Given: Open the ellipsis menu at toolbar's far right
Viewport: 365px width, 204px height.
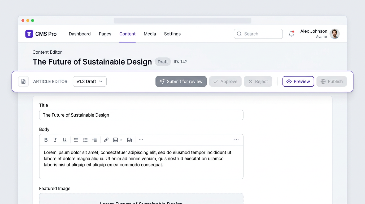Looking at the screenshot, I should pyautogui.click(x=236, y=140).
